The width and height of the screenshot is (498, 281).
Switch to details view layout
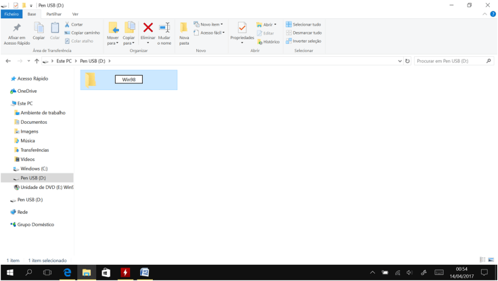click(x=482, y=260)
